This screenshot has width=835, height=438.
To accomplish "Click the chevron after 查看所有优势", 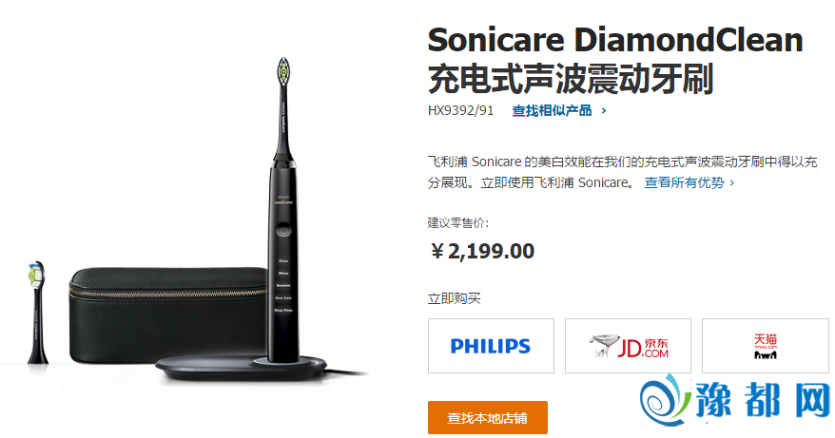I will click(732, 183).
